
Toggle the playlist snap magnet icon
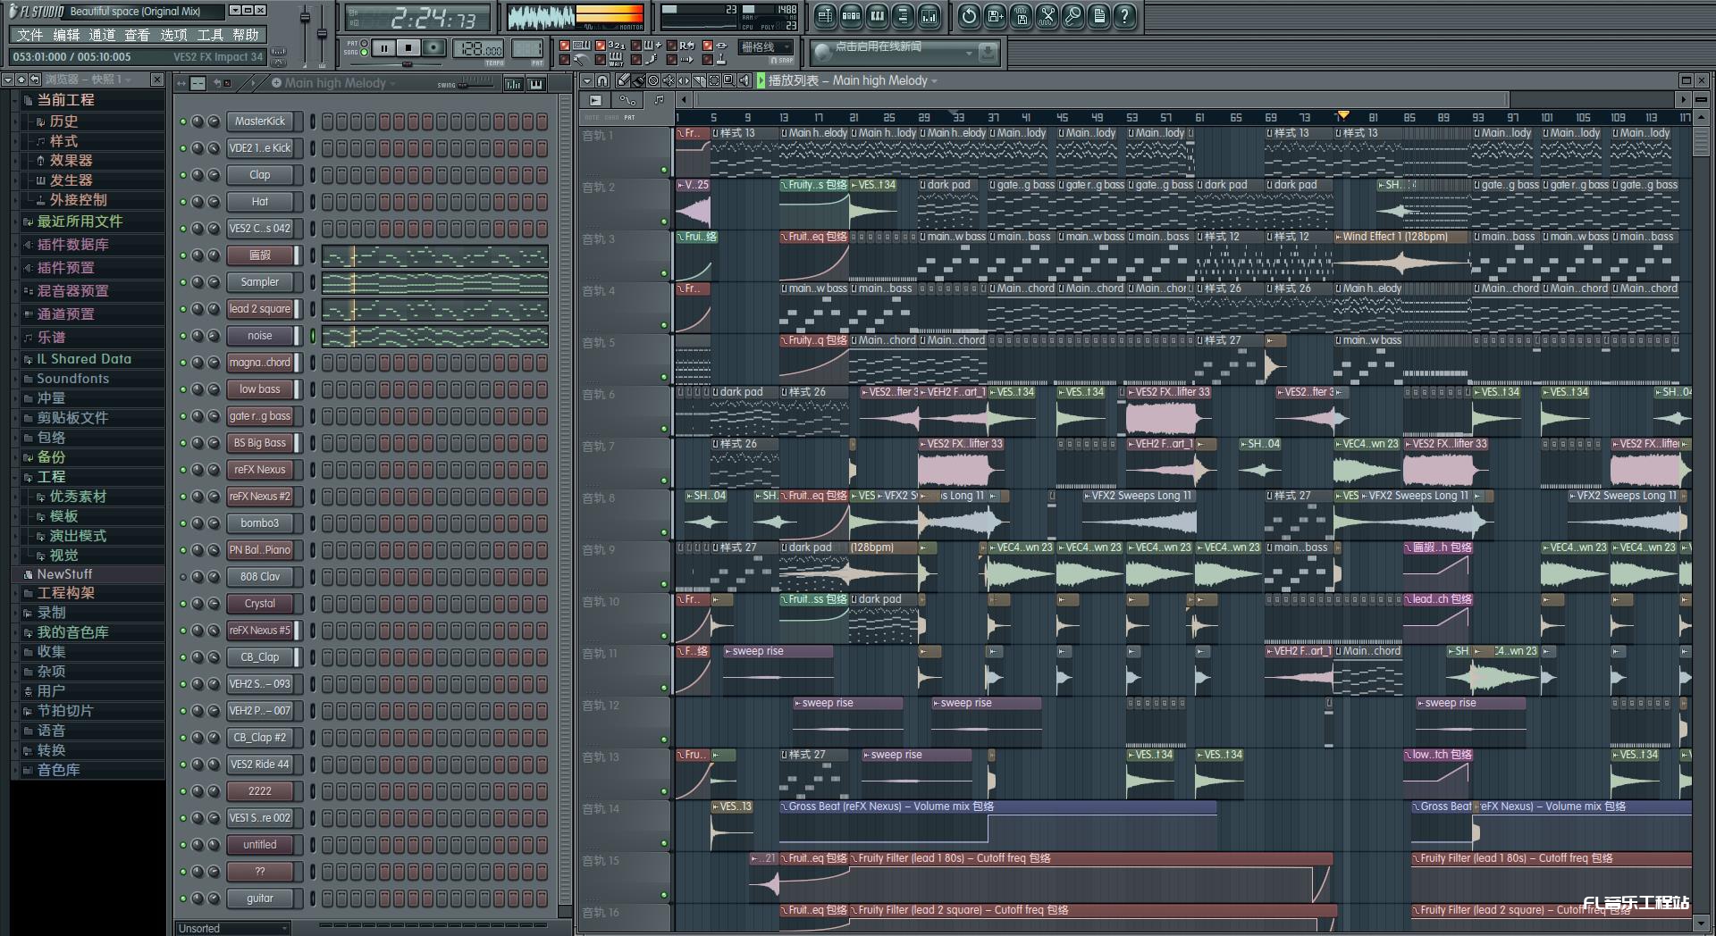click(602, 80)
